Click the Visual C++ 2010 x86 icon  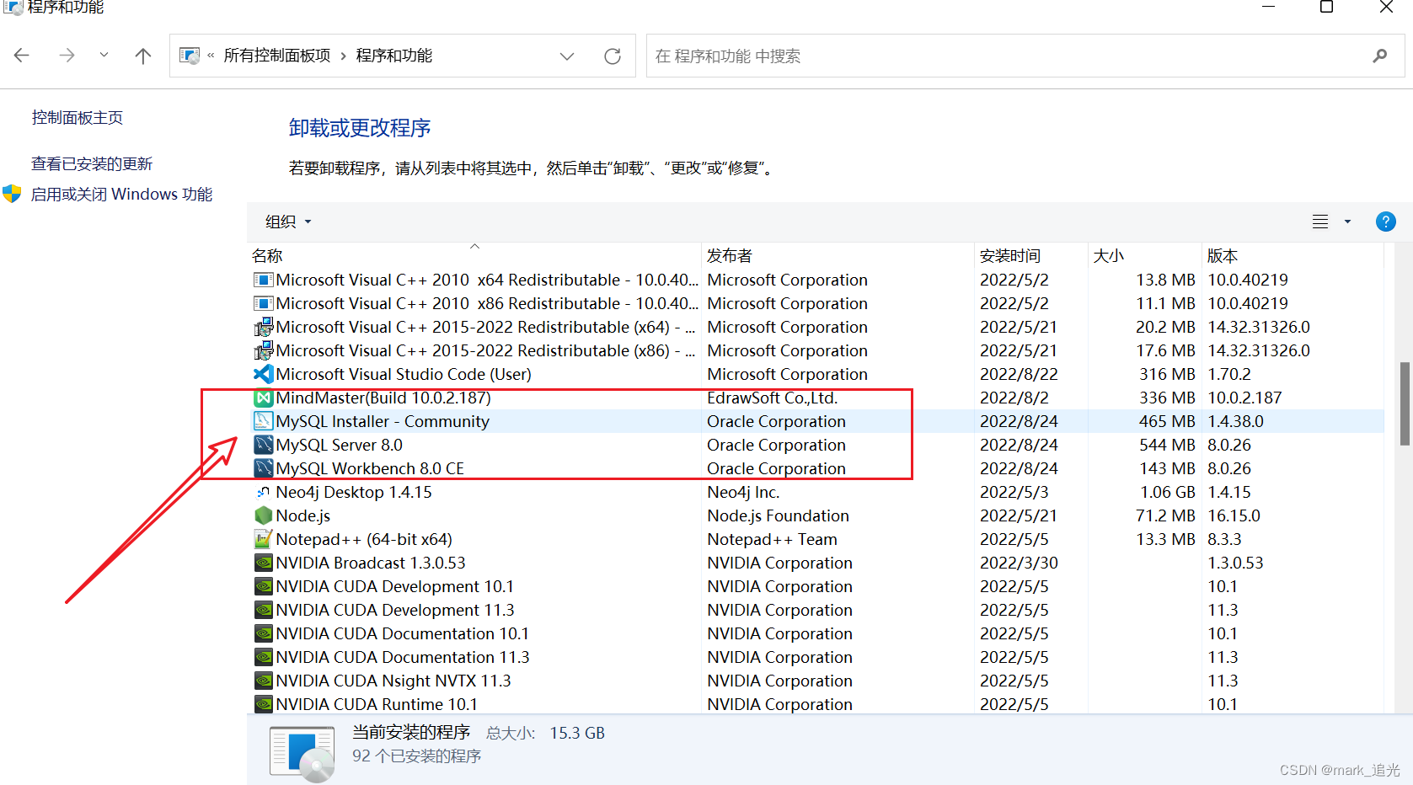264,303
